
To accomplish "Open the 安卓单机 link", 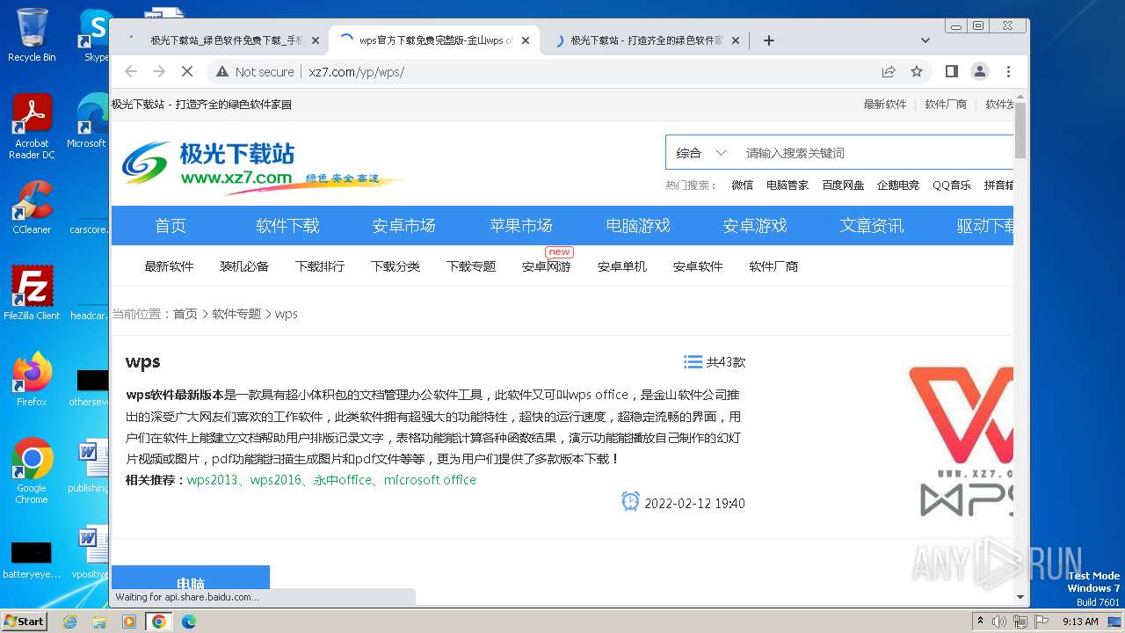I will [622, 266].
